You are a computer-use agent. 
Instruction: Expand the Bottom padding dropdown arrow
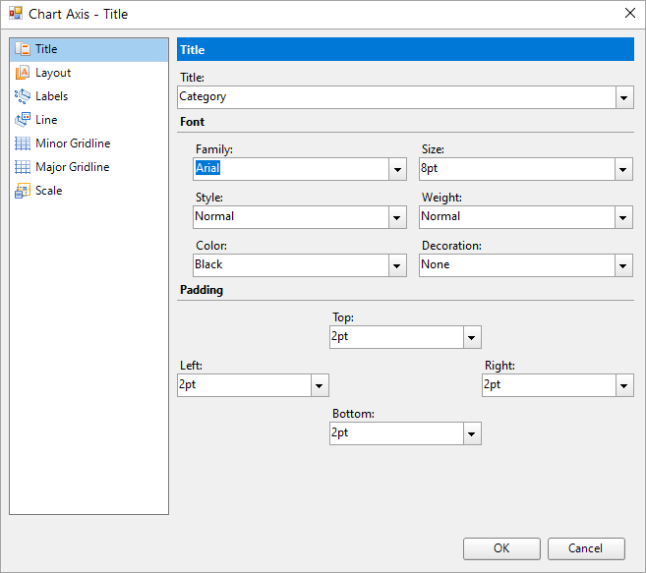(x=472, y=433)
